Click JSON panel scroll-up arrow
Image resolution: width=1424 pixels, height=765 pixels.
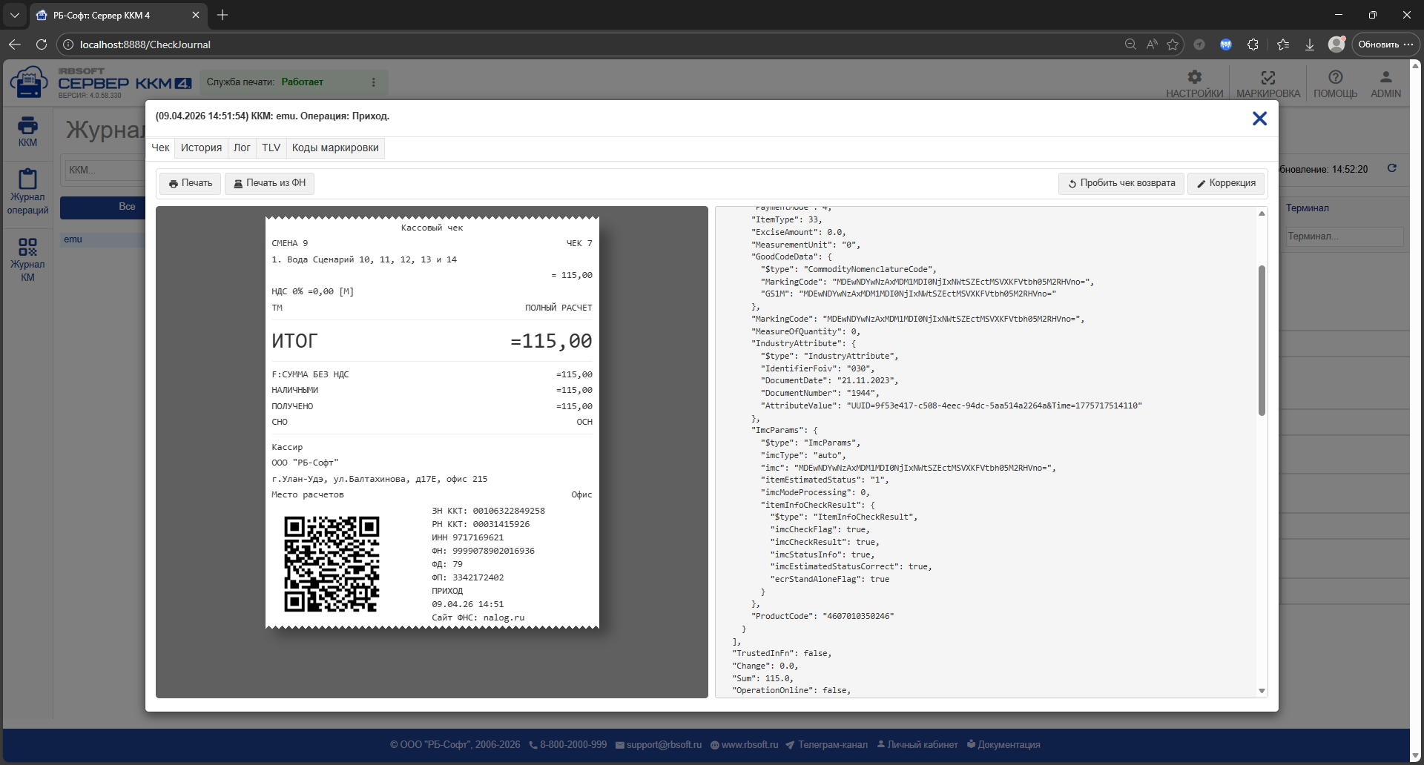[1262, 213]
